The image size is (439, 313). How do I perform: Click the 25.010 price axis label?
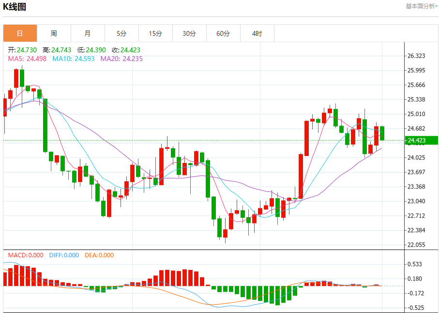(x=417, y=114)
